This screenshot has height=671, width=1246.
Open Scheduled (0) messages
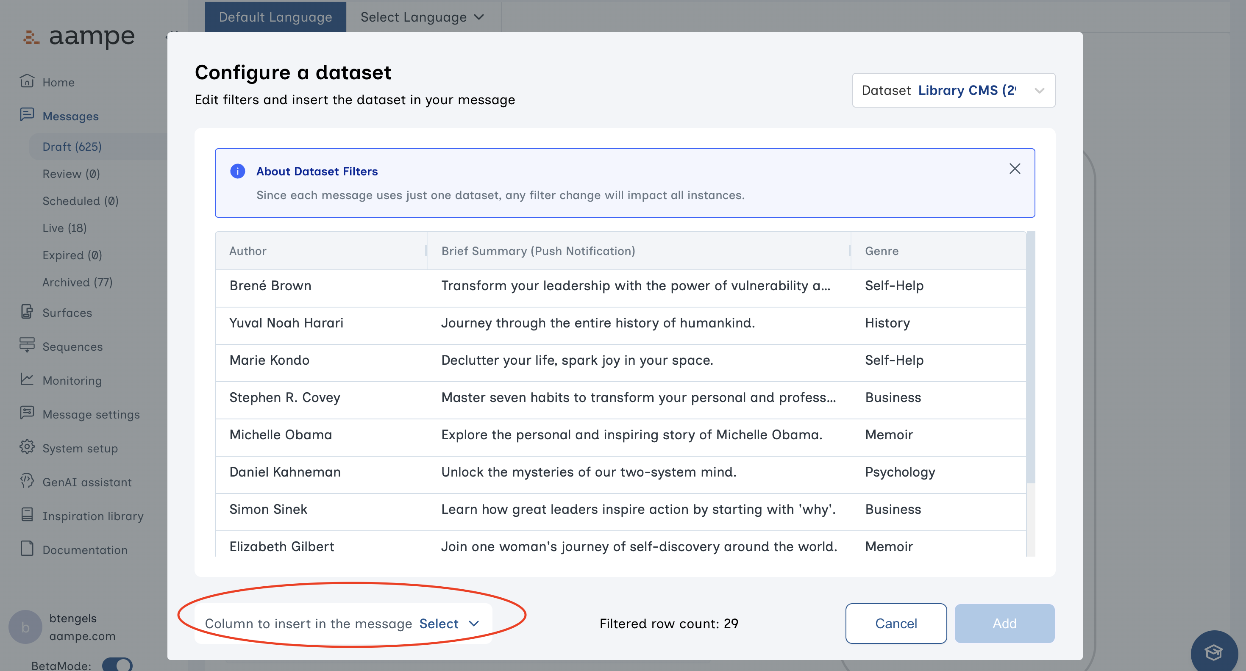click(80, 201)
